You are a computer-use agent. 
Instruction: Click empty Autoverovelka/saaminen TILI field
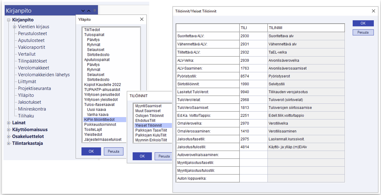[x=253, y=155]
